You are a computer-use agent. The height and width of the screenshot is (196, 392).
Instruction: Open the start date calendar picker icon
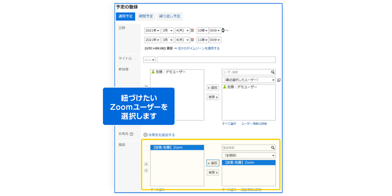(192, 30)
